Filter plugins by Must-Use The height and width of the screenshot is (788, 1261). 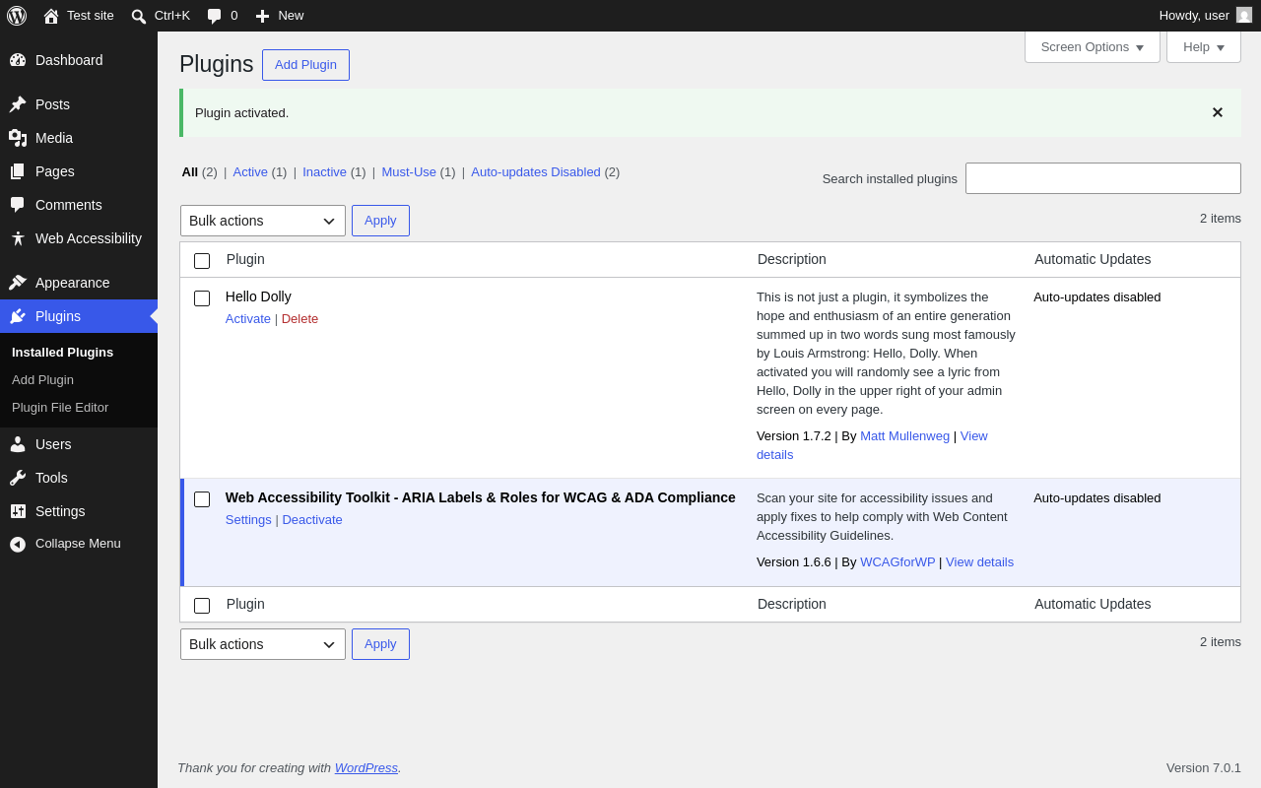pos(409,171)
